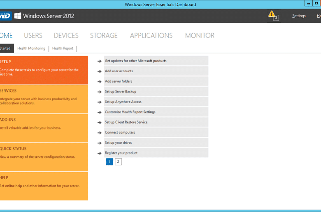Open the Set up your drives task
The image size is (321, 212).
156,143
